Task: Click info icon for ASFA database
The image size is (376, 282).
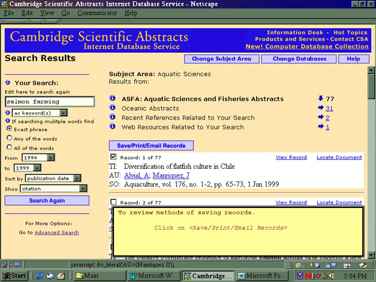Action: (112, 98)
